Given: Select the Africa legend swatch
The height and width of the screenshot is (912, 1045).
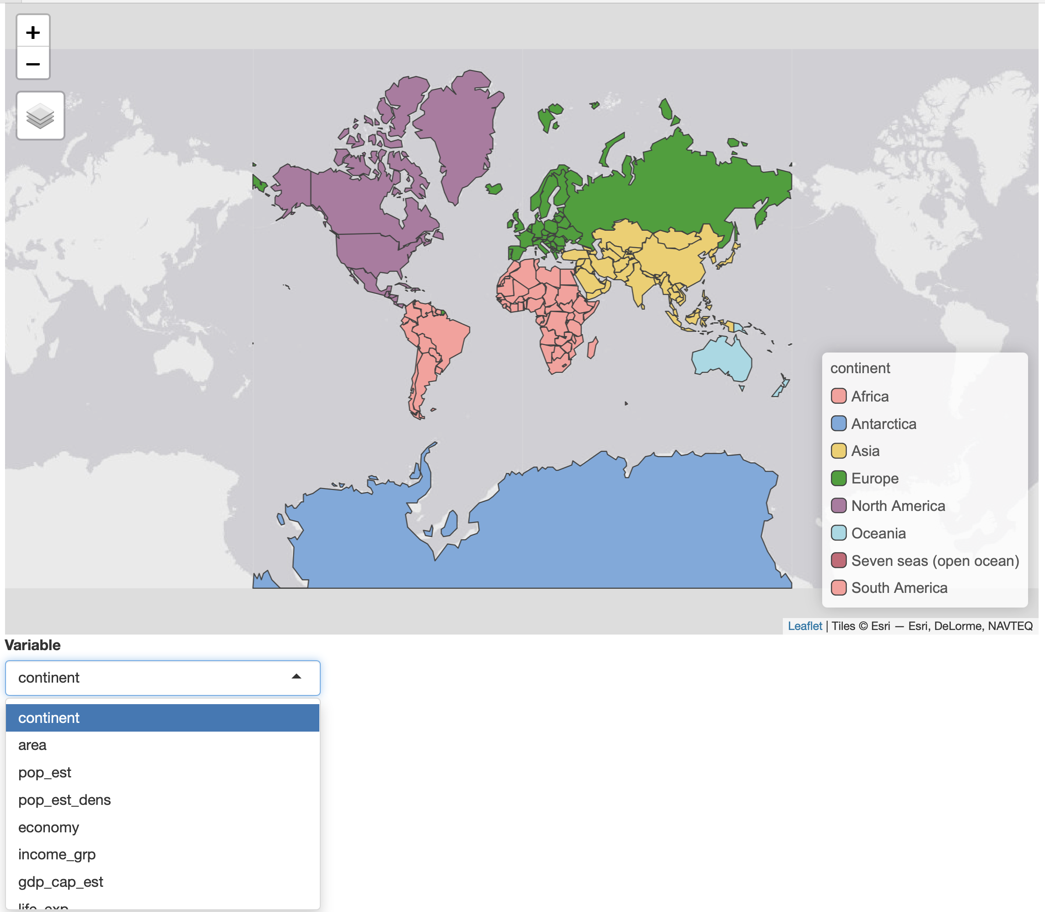Looking at the screenshot, I should point(839,396).
